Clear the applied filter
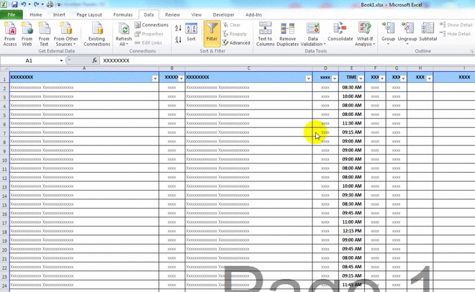This screenshot has height=292, width=475. point(232,24)
